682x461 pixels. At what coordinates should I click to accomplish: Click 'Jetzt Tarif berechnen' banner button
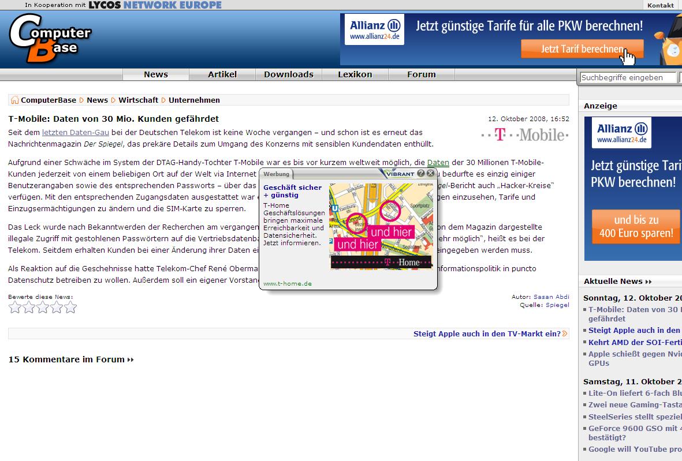tap(583, 49)
